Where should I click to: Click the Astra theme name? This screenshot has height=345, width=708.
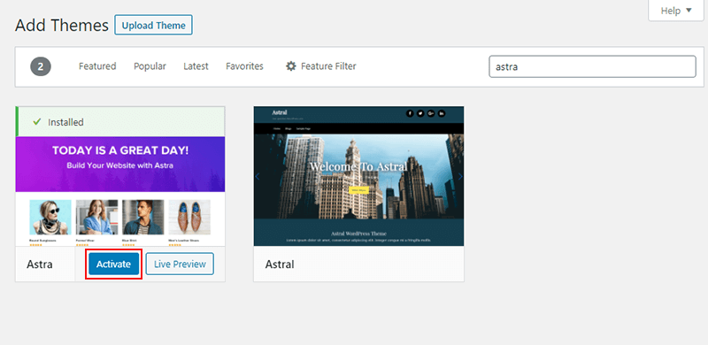point(40,264)
